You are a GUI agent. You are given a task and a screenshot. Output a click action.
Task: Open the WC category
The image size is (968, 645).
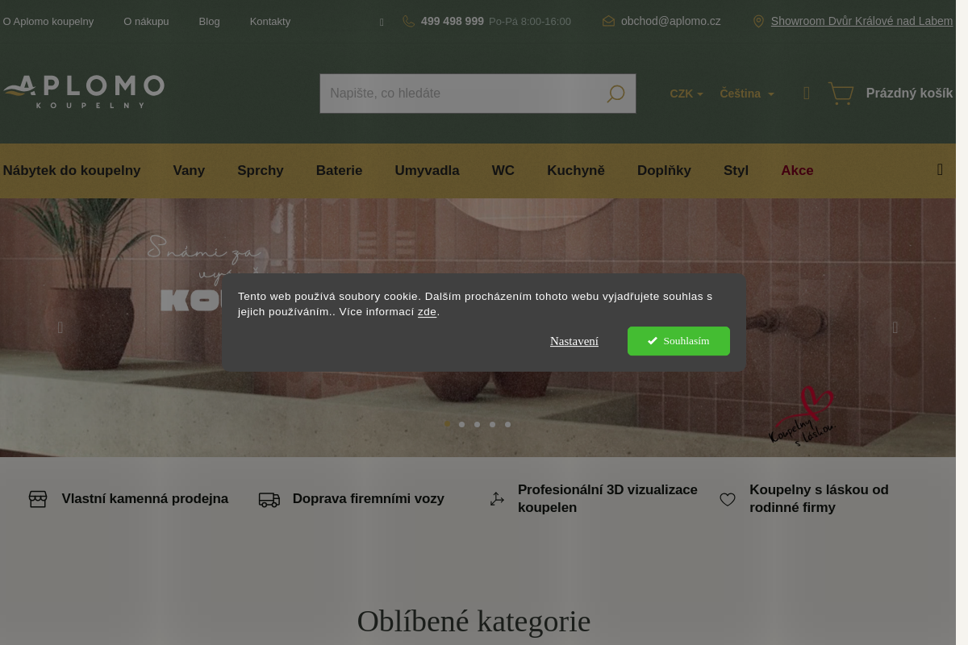point(503,171)
